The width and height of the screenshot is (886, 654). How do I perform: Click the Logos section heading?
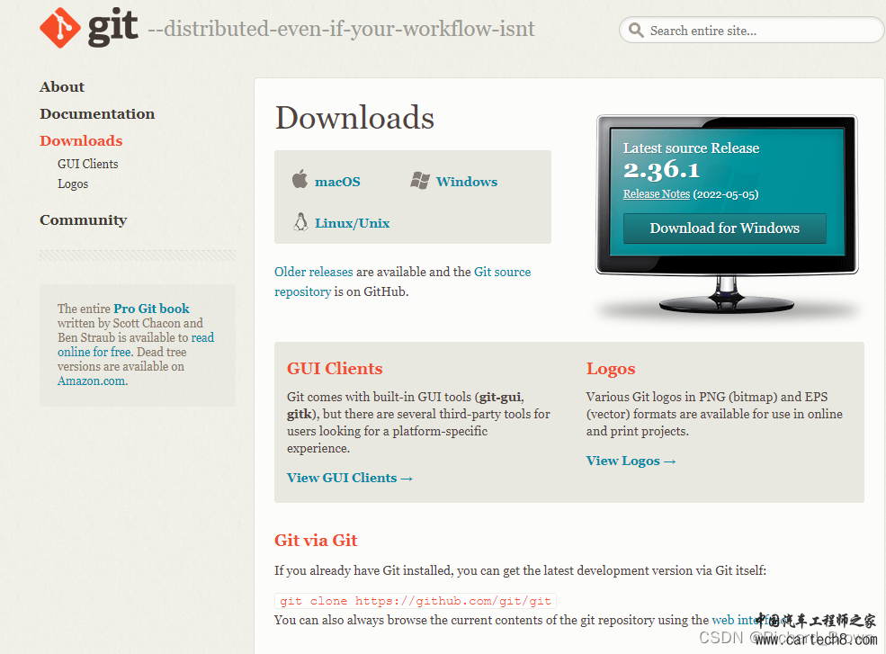[x=610, y=369]
